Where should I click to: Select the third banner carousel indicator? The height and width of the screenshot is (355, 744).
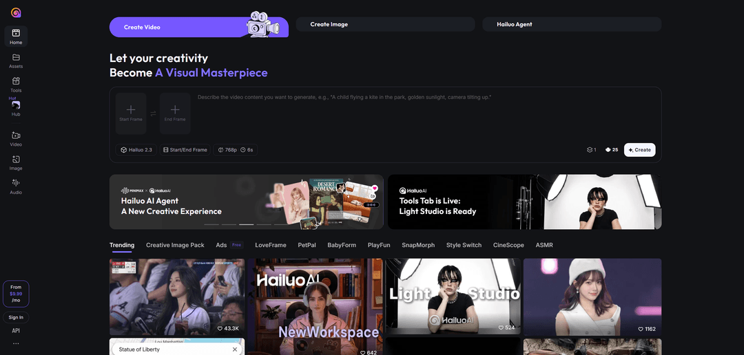point(246,224)
